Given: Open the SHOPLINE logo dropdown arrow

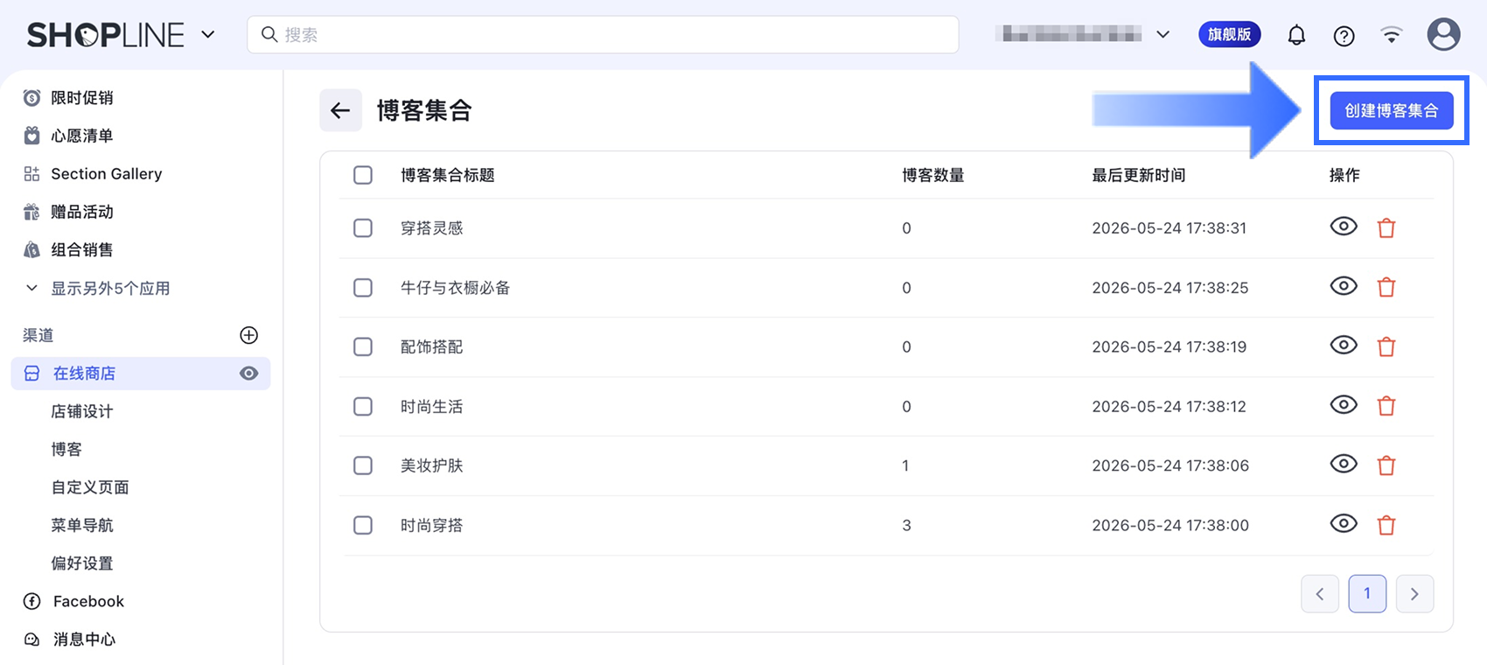Looking at the screenshot, I should click(x=208, y=35).
